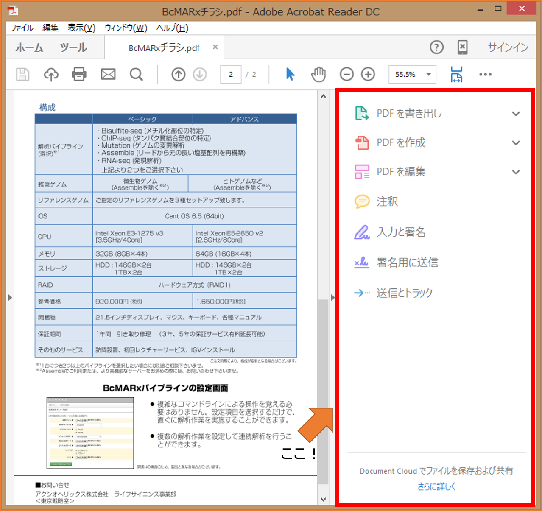Click the ベーシック column header

click(x=142, y=119)
